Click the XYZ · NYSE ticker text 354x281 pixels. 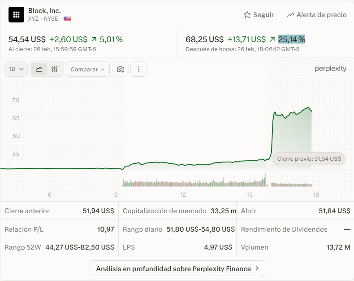pos(43,19)
